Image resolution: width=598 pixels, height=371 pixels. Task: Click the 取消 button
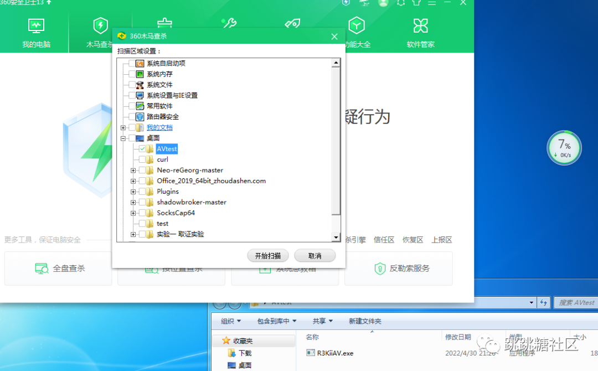point(315,255)
